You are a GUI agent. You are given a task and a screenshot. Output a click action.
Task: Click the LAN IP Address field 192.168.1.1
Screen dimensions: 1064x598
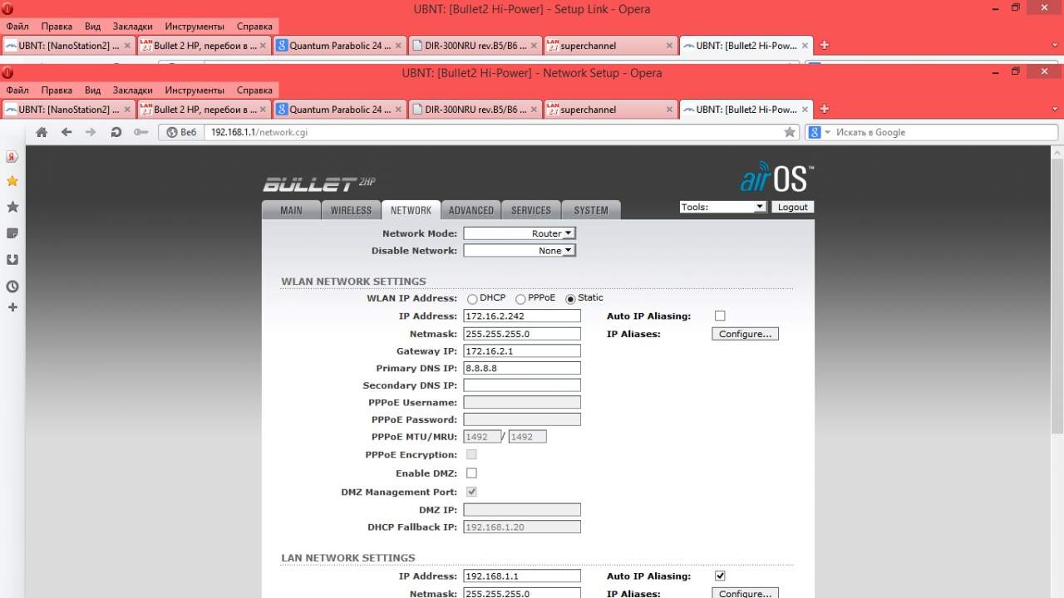pos(522,576)
